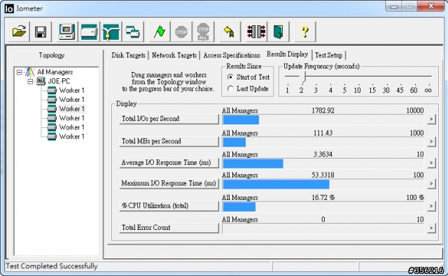Open details arrow for Maximum I/O Response Time
Screen dimensions: 448x276
pos(431,183)
